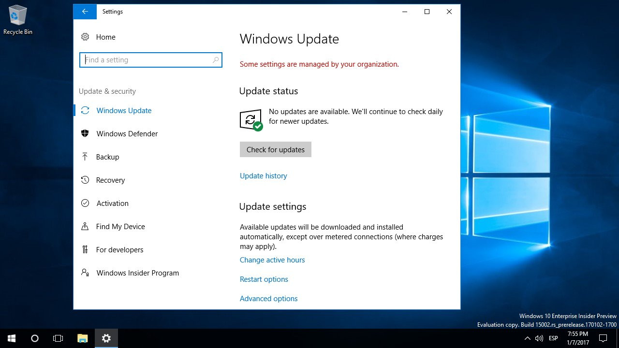Open the Start menu
The image size is (619, 348).
[x=12, y=338]
